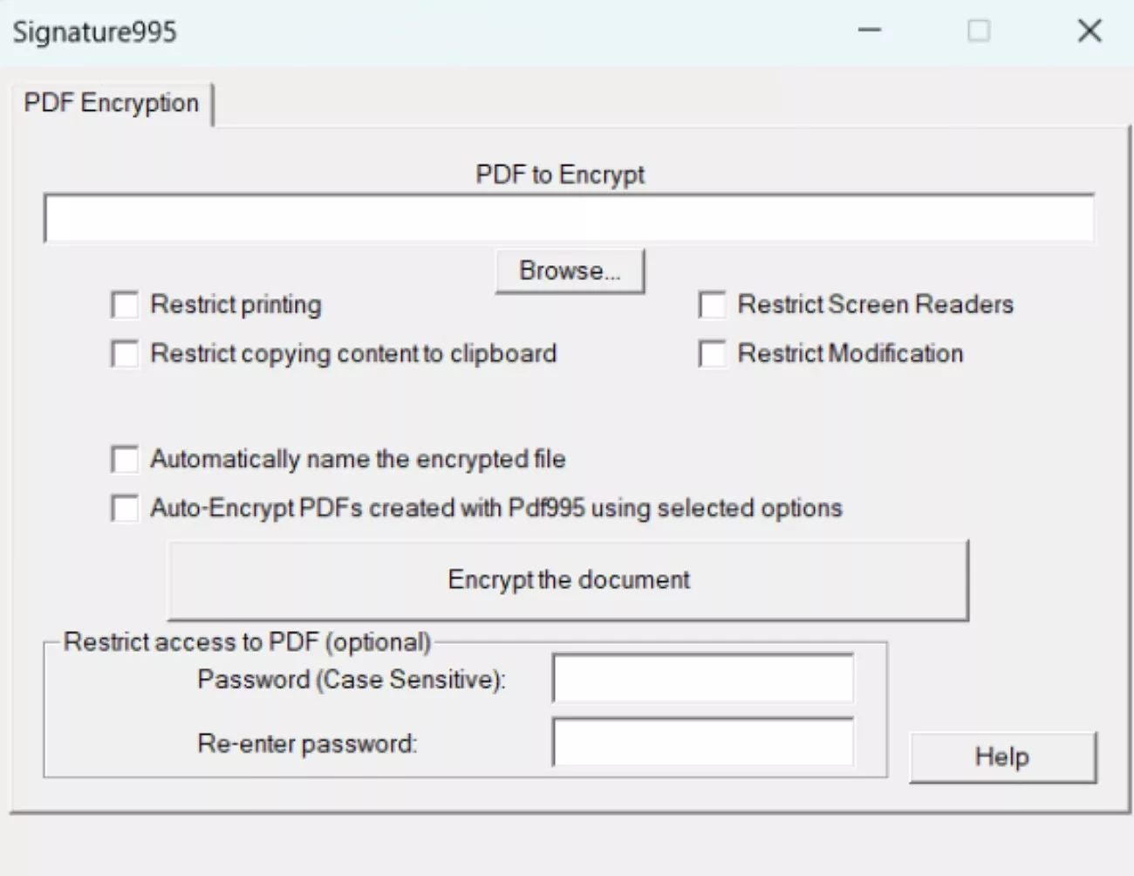Click the PDF to Encrypt file path field

click(x=567, y=216)
